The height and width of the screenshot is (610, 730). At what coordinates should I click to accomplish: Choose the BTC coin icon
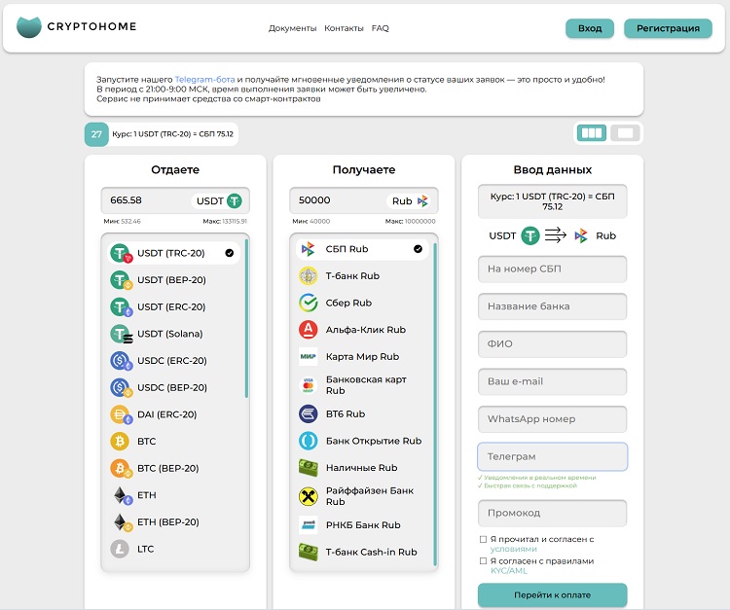[x=120, y=441]
